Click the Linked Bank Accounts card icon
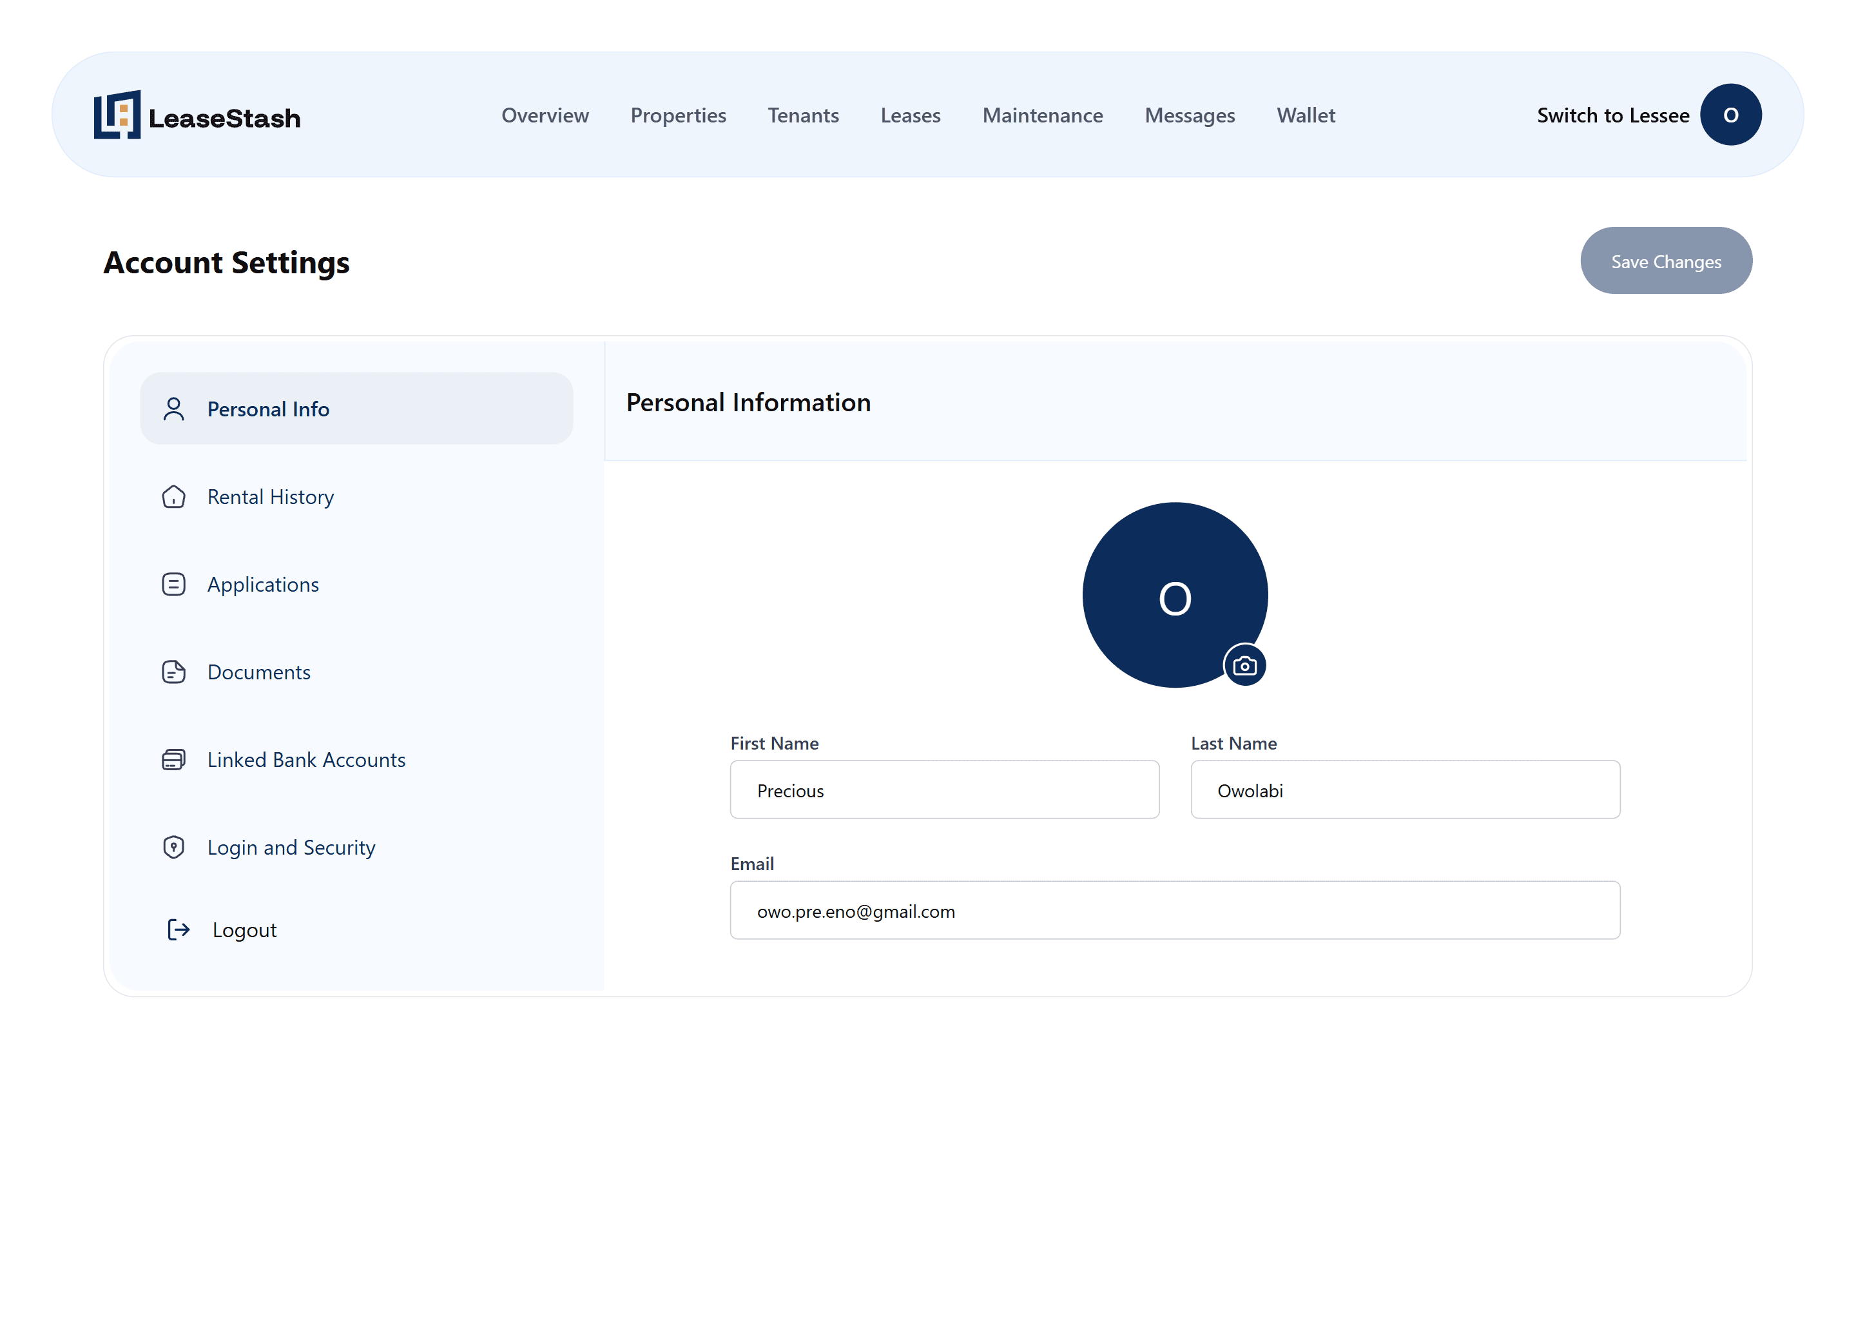 click(x=173, y=760)
